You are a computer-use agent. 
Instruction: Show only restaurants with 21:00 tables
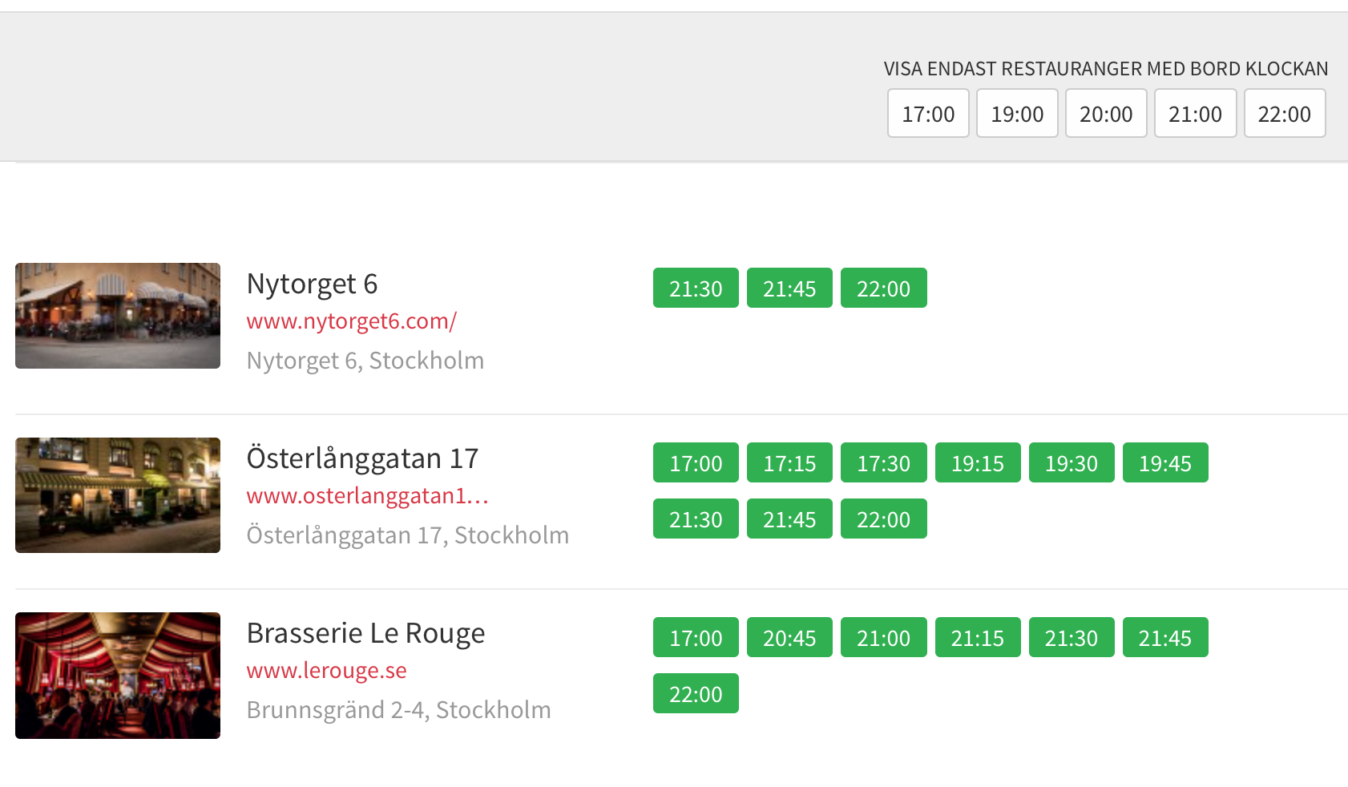coord(1195,113)
